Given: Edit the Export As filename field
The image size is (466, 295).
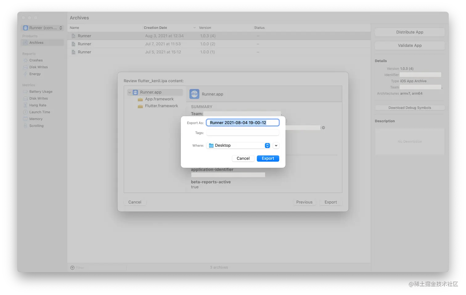Looking at the screenshot, I should (243, 123).
